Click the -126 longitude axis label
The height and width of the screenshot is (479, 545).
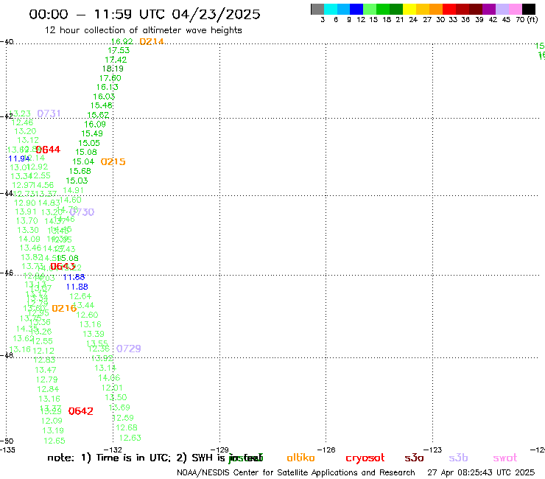click(326, 450)
